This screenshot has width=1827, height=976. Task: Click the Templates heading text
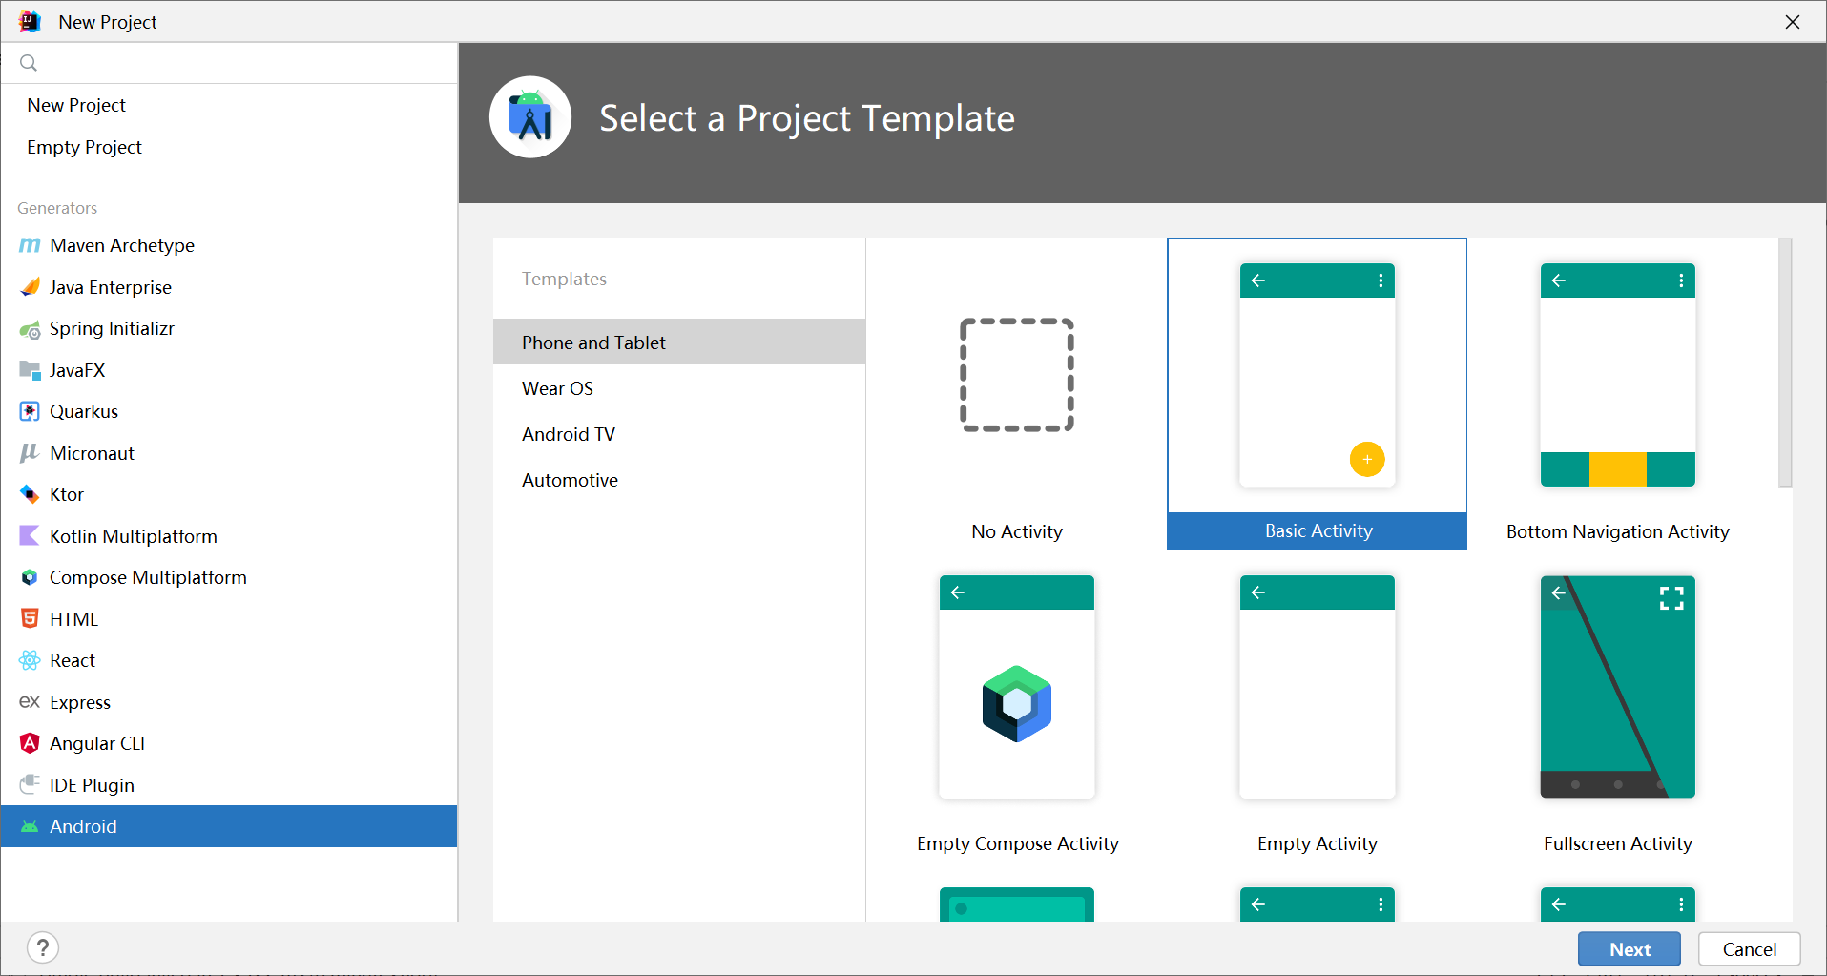click(564, 279)
